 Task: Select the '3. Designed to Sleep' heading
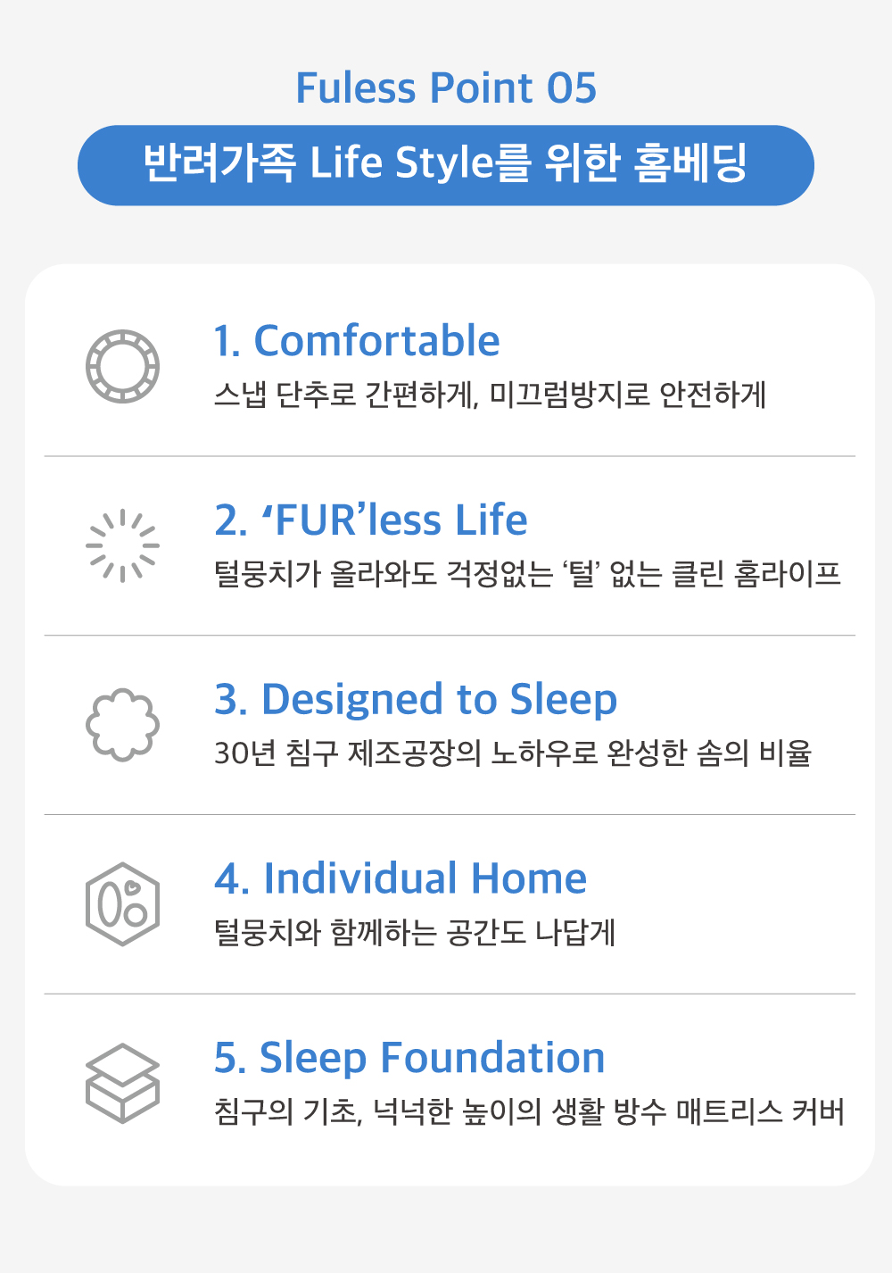(416, 700)
